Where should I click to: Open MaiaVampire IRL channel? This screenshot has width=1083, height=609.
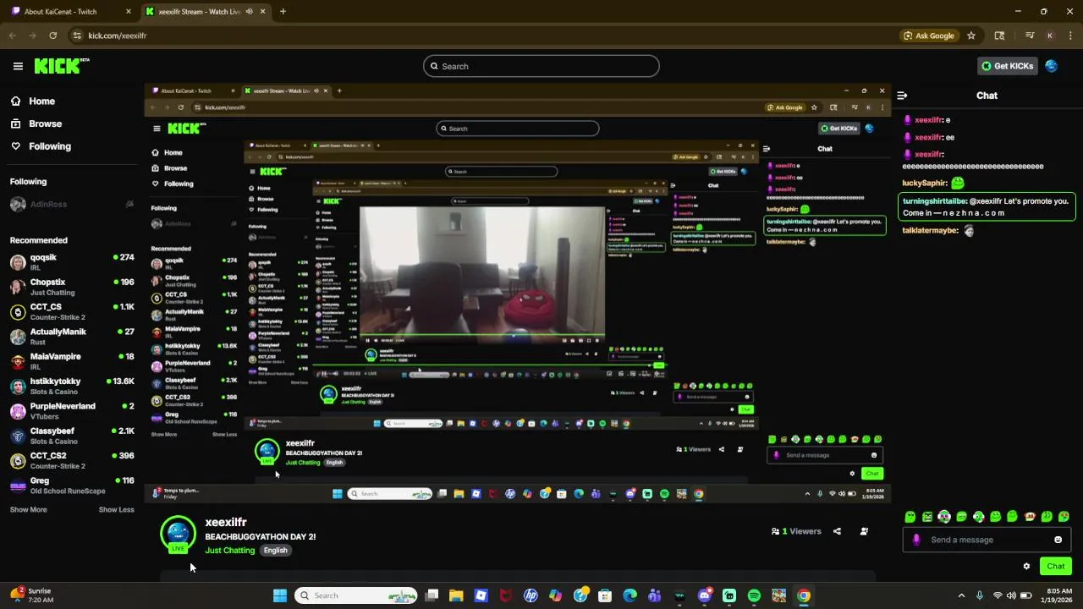point(71,361)
